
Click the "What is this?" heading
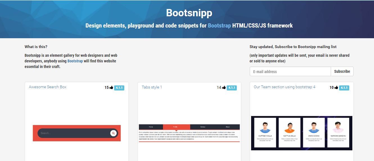coord(36,47)
